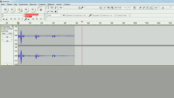Pause the recording

click(x=5, y=10)
